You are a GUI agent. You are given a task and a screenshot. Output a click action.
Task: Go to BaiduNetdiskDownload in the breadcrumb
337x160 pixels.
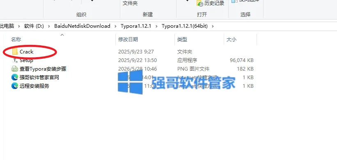point(82,26)
